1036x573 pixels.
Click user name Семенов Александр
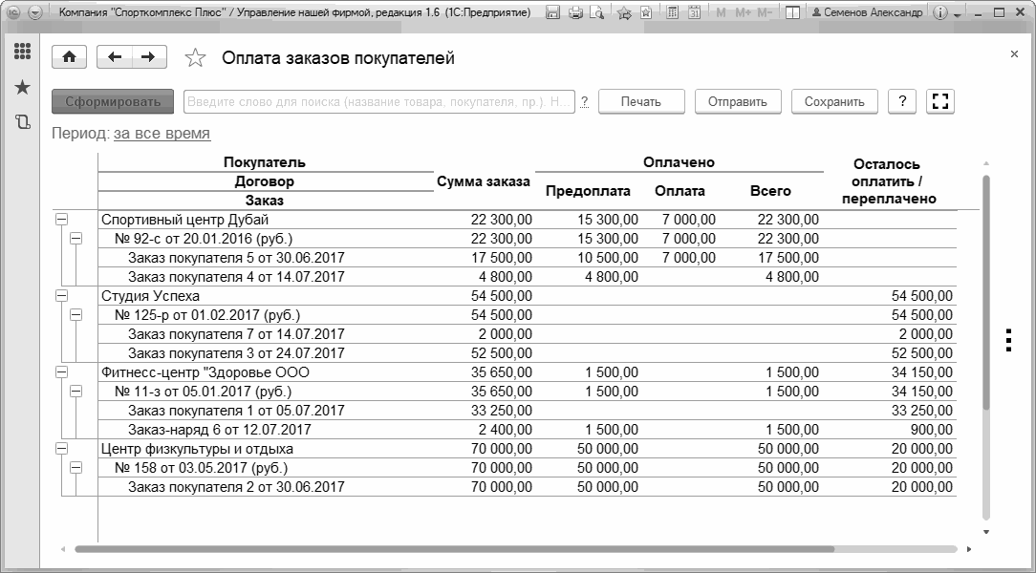[x=867, y=12]
